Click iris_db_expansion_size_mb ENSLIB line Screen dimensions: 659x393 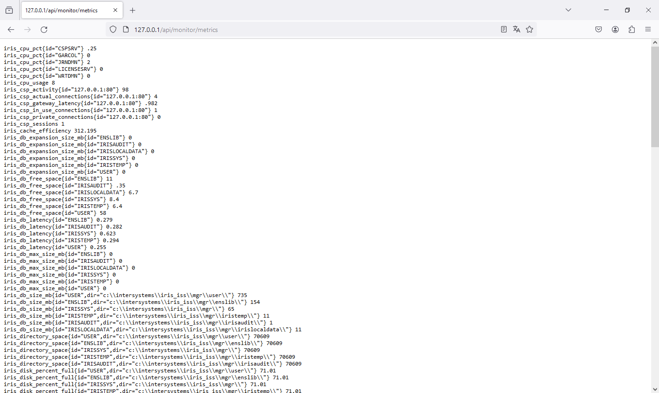(68, 138)
